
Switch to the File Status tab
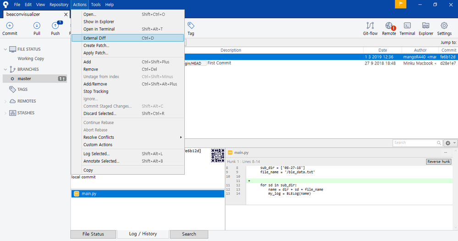point(93,234)
